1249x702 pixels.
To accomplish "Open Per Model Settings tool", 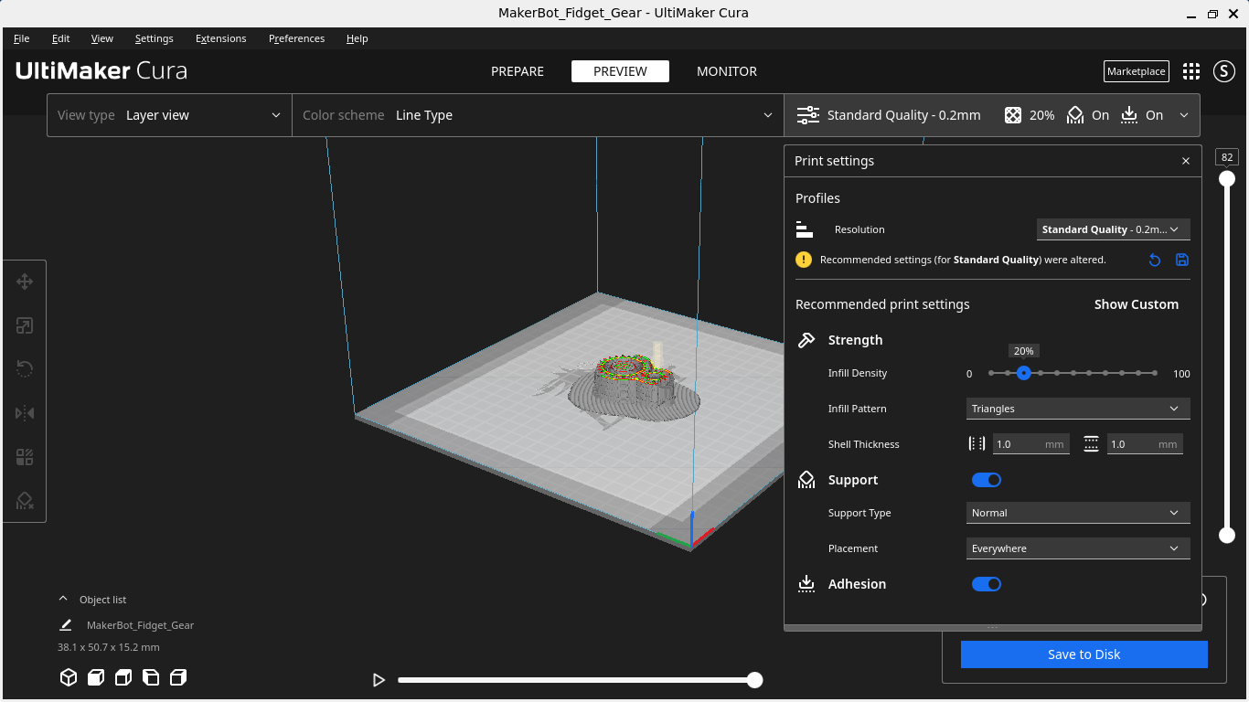I will point(24,457).
